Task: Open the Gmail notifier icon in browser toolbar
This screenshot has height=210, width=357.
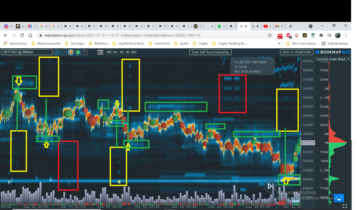Action: coord(280,35)
